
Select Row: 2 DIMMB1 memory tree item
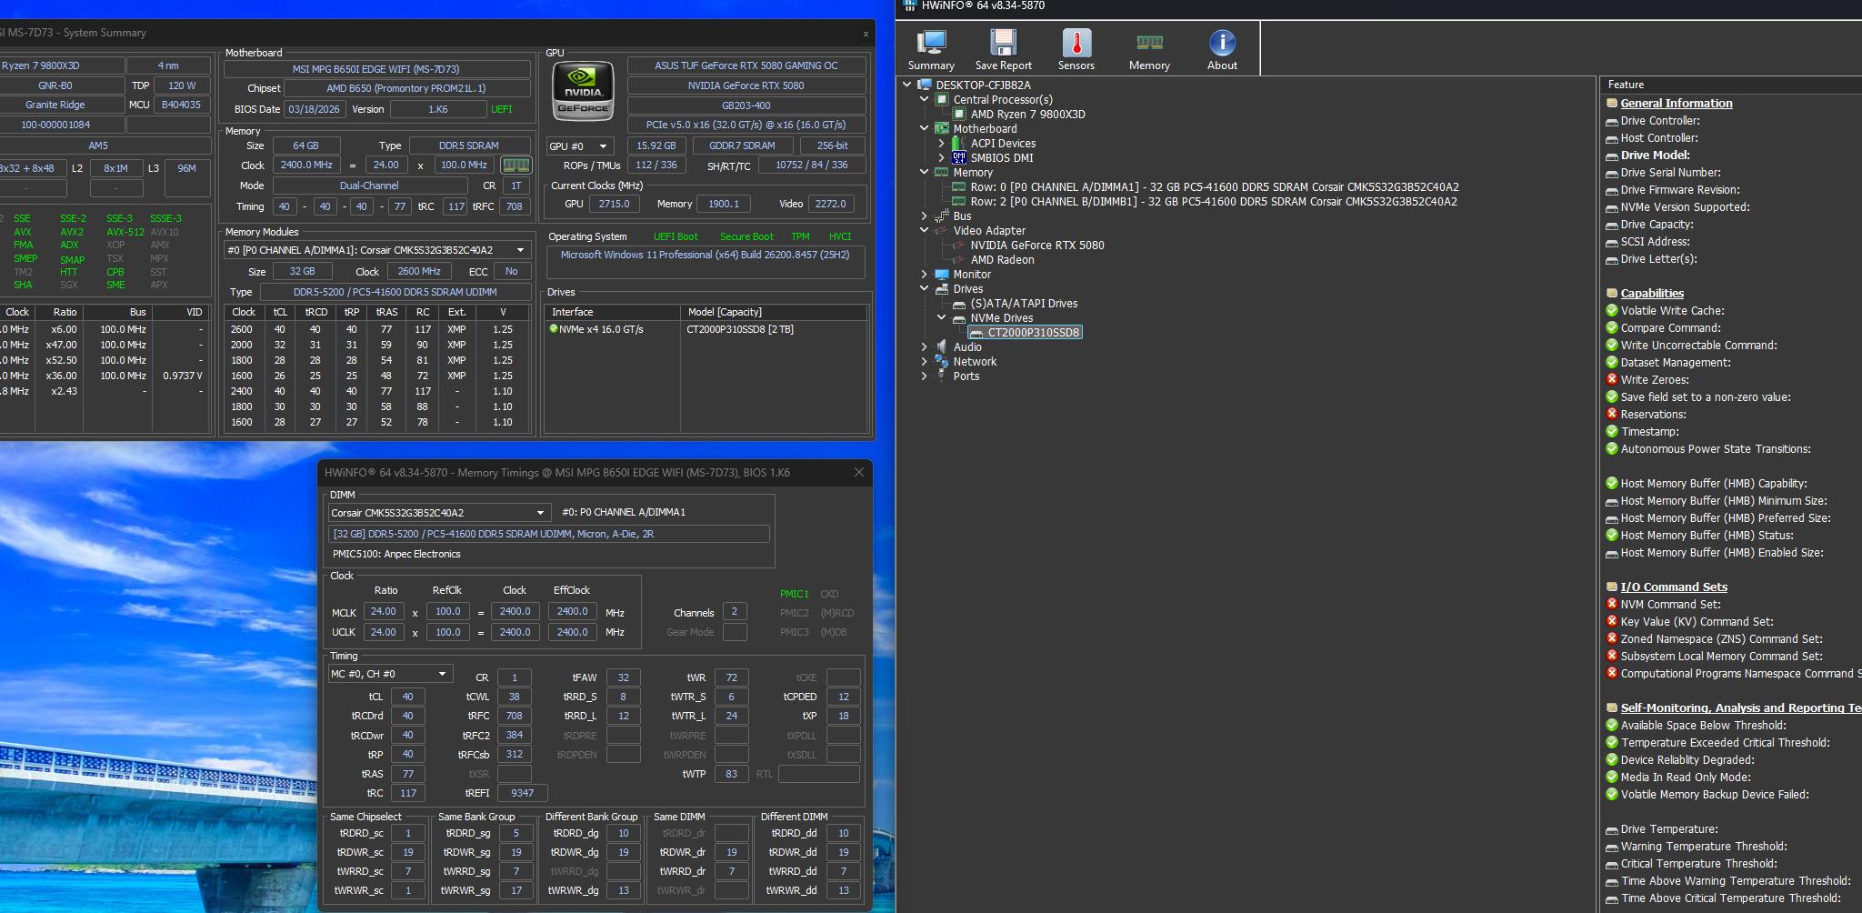1214,202
